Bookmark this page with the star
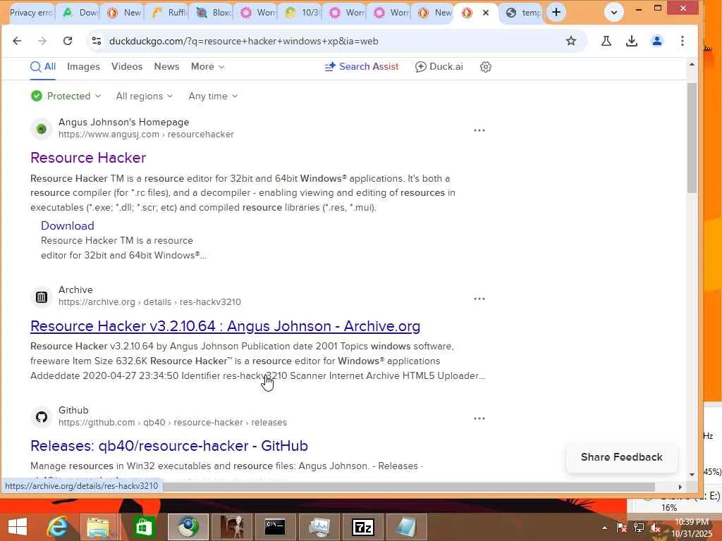Screen dimensions: 722x541 (571, 41)
